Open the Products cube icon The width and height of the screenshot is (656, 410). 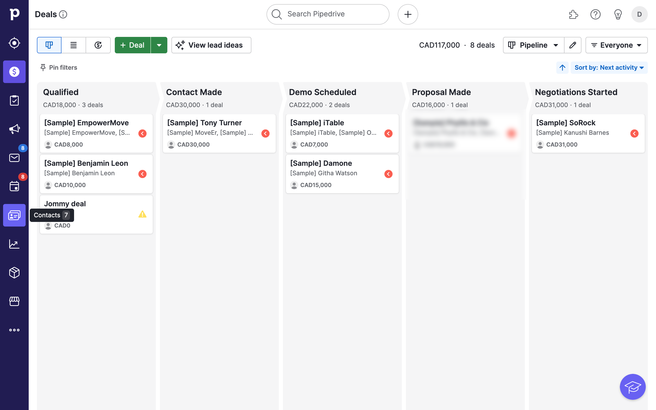point(14,272)
